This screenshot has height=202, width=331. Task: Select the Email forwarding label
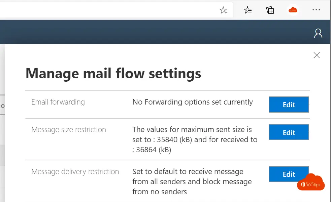click(x=58, y=102)
